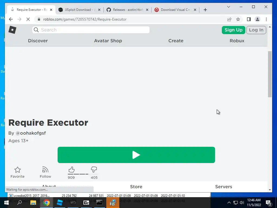277x208 pixels.
Task: Click the Favorite star icon
Action: (x=18, y=170)
